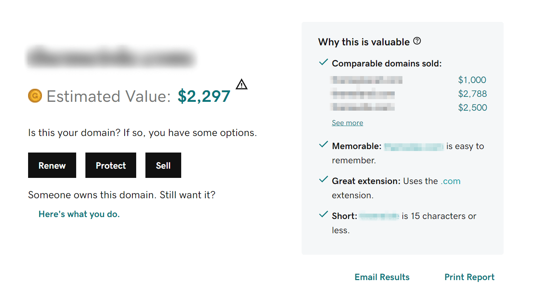Click the Renew button
Image resolution: width=539 pixels, height=297 pixels.
click(52, 165)
